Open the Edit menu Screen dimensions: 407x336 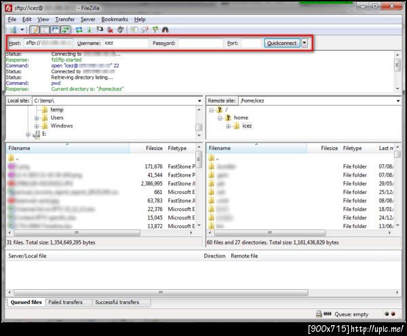point(26,20)
